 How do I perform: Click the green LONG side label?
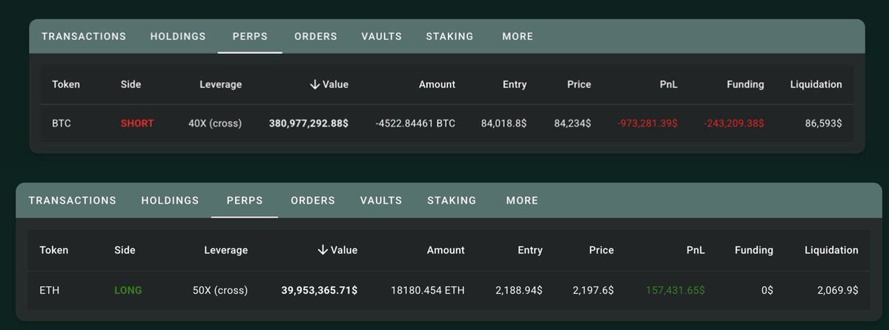[x=128, y=291]
